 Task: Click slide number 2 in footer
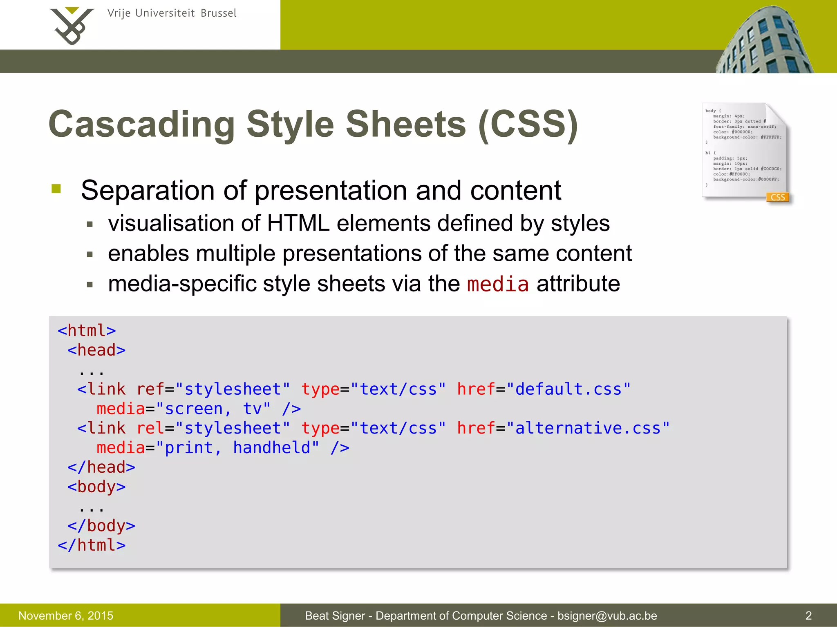click(808, 616)
